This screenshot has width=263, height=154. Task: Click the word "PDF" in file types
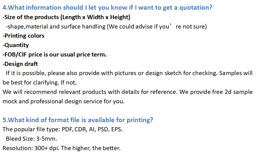(x=67, y=129)
